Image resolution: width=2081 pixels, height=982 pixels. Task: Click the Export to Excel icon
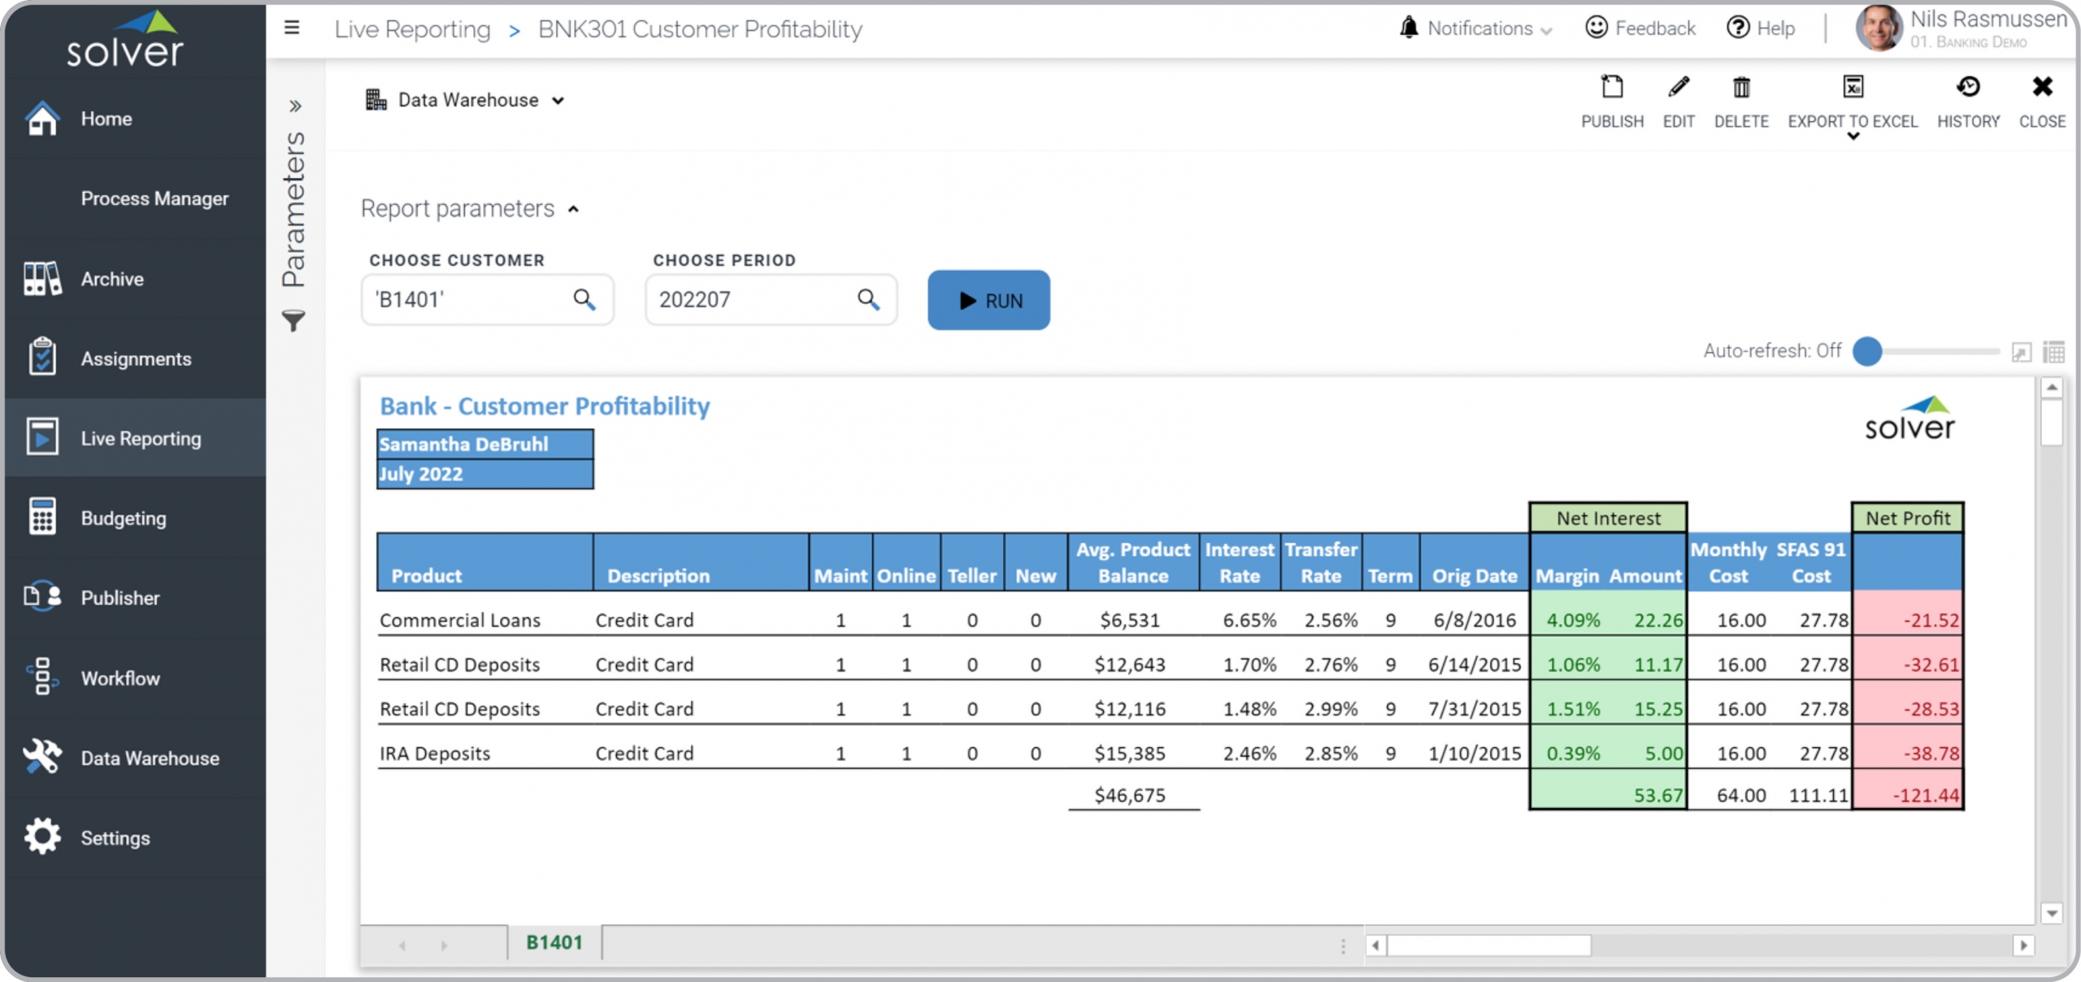[x=1852, y=88]
